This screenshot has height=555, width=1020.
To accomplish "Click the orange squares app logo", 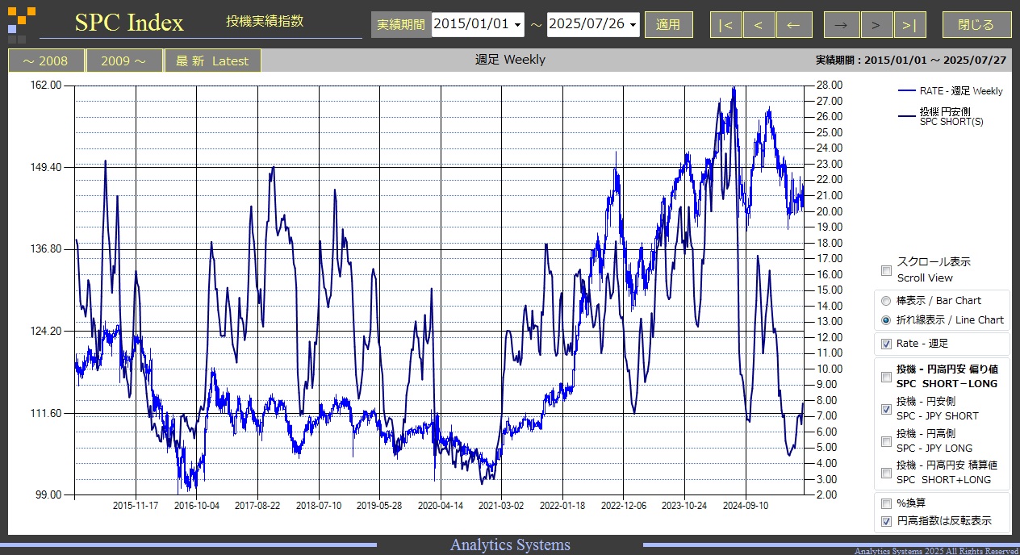I will [22, 24].
